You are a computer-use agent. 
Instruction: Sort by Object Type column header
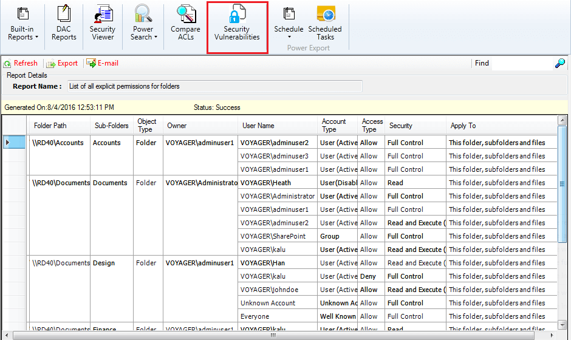point(148,126)
